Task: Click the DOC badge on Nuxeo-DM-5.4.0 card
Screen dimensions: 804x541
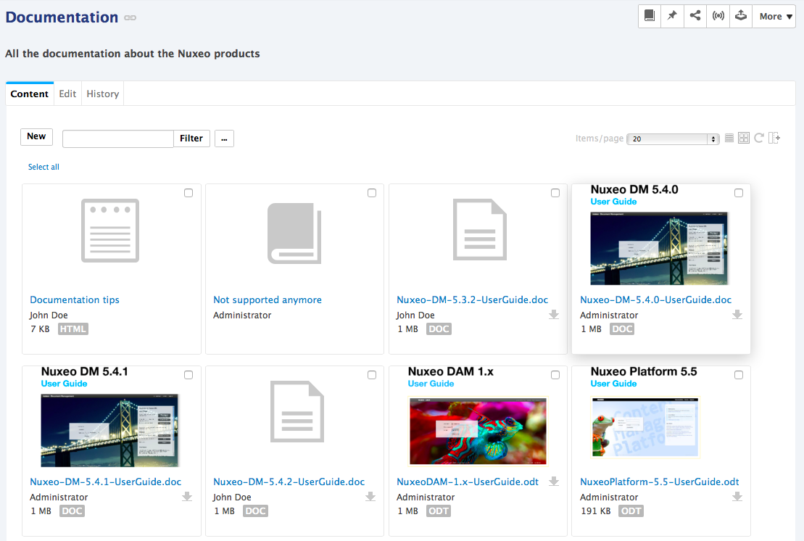Action: tap(622, 329)
